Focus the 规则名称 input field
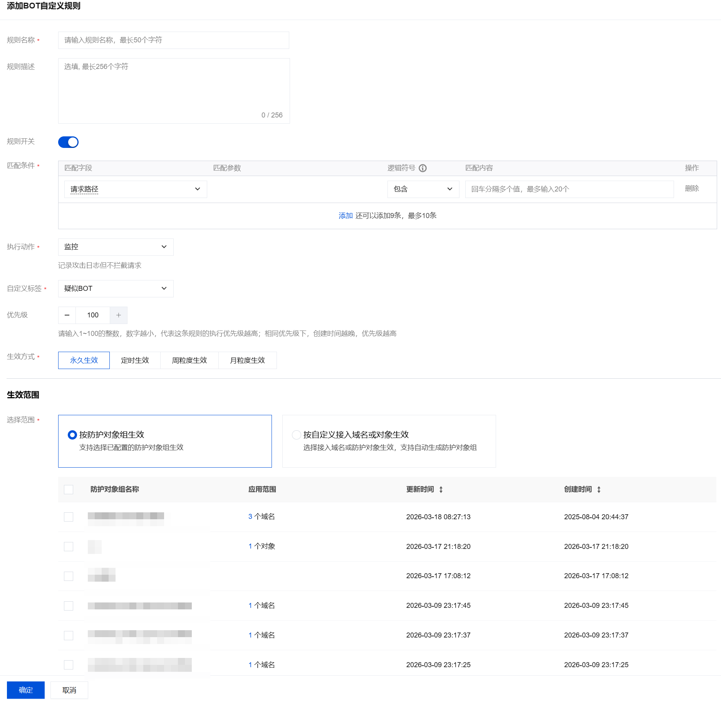This screenshot has height=703, width=721. [173, 40]
